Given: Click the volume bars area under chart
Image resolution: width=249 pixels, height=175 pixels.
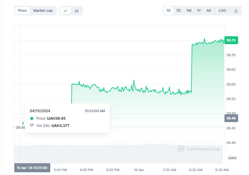Looking at the screenshot, I should coord(118,154).
